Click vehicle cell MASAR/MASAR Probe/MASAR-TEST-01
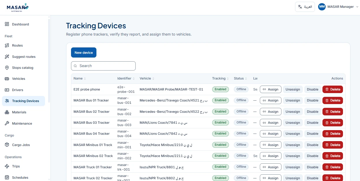360x181 pixels. coord(171,89)
